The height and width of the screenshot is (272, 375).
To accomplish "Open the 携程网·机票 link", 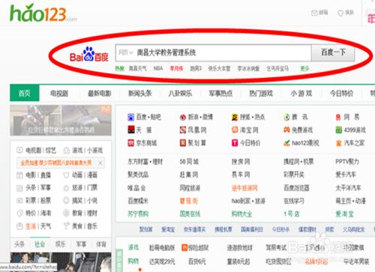I will tap(298, 162).
